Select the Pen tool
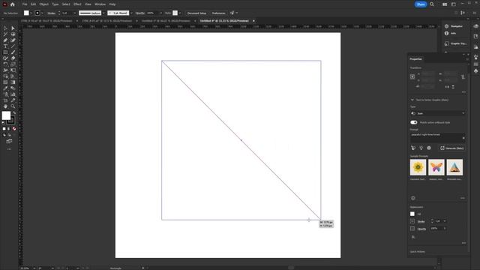This screenshot has height=270, width=480. (5, 40)
